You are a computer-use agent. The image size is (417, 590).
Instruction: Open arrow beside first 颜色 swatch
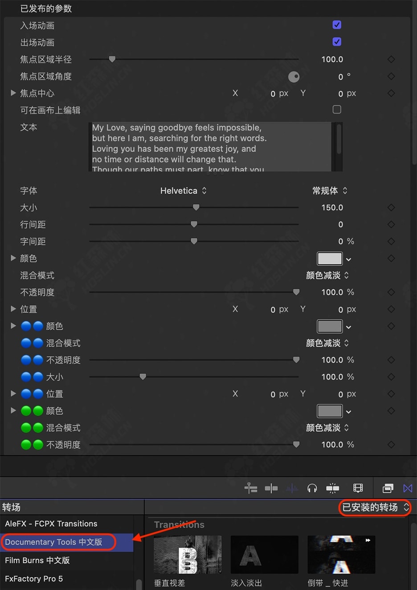click(349, 259)
